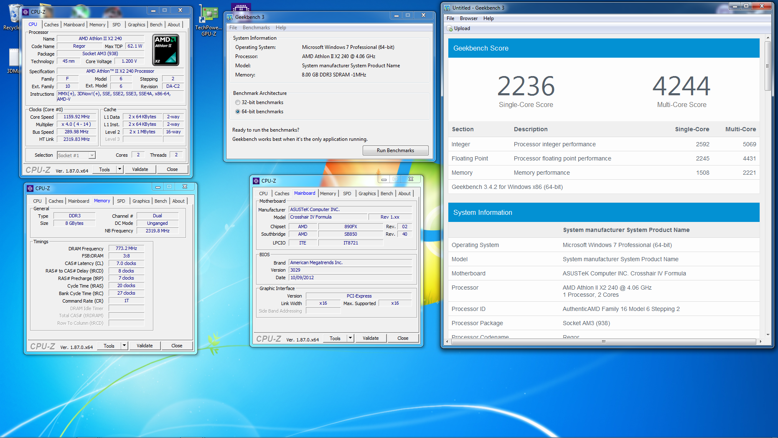The width and height of the screenshot is (778, 438).
Task: Click the CAS# Latency 7.0 clocks value
Action: point(126,263)
